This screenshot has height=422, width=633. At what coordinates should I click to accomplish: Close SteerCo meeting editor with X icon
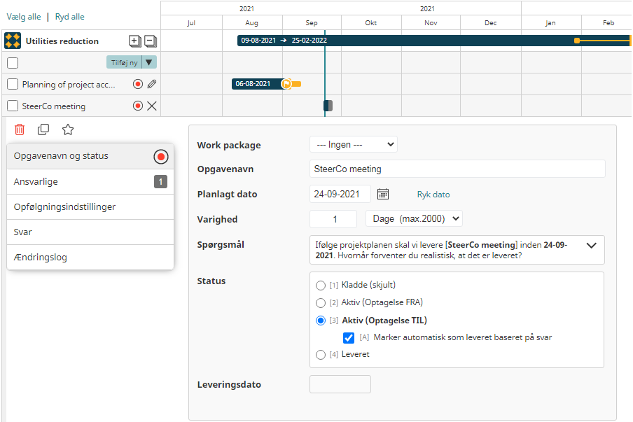click(x=152, y=106)
